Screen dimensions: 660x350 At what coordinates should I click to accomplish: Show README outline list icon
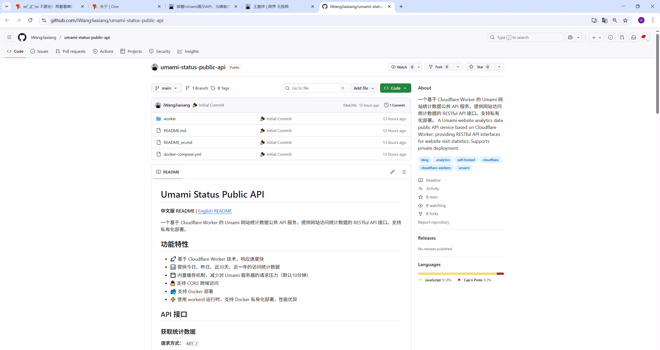click(404, 172)
